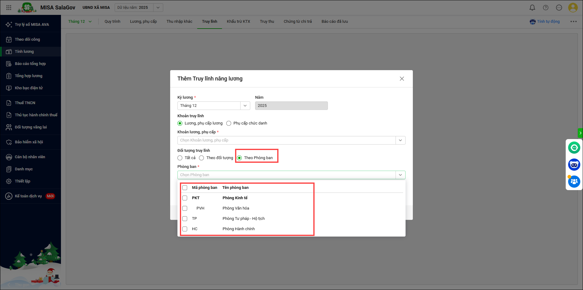This screenshot has height=290, width=583.
Task: Open Theo dõi công in sidebar
Action: pyautogui.click(x=27, y=39)
